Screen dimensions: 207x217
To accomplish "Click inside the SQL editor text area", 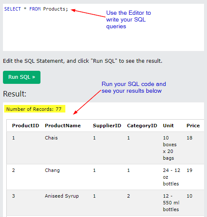I will (103, 27).
